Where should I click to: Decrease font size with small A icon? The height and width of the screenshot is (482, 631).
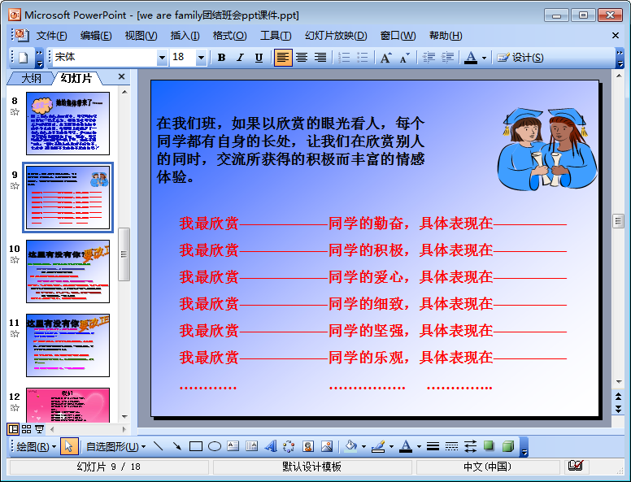(x=404, y=58)
